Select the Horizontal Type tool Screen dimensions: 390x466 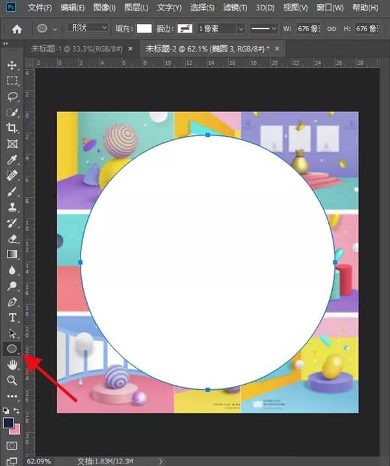click(x=12, y=318)
